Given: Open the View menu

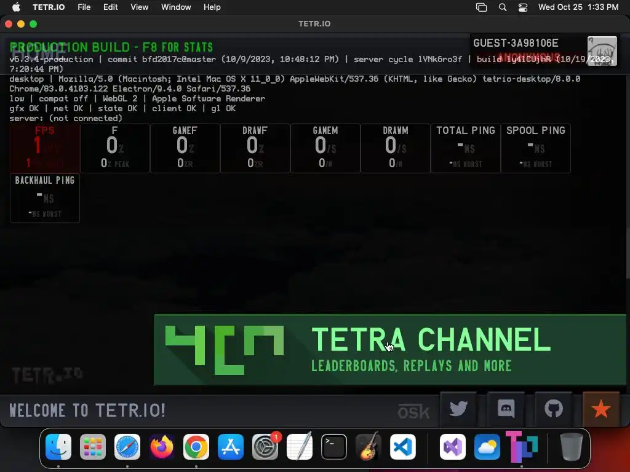Looking at the screenshot, I should (x=140, y=7).
